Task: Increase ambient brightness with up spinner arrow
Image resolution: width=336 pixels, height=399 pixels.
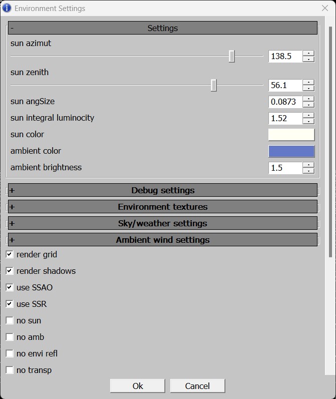Action: (308, 165)
